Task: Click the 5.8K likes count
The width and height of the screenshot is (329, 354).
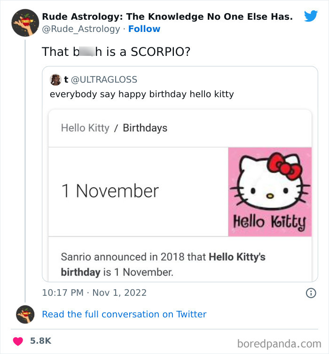Action: pos(40,340)
